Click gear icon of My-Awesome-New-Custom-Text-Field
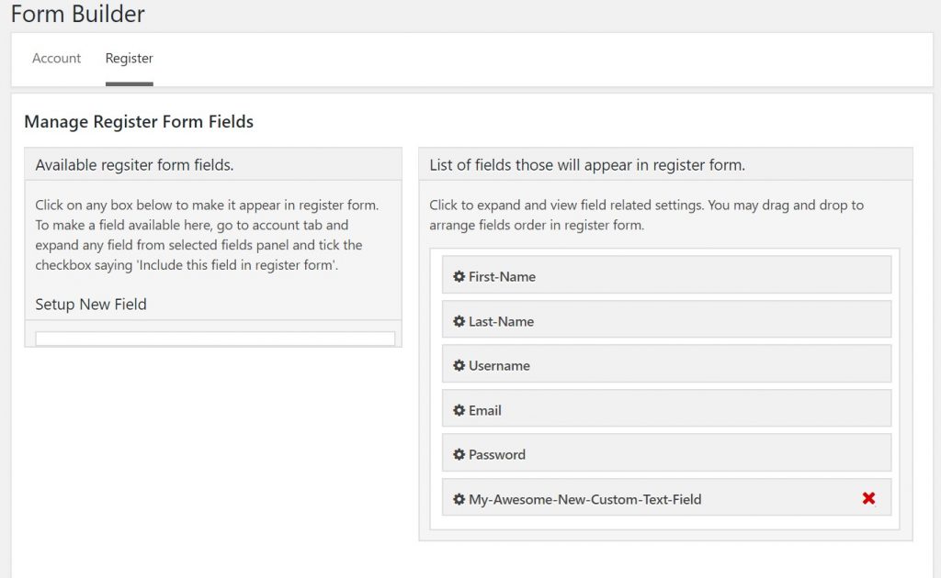Image resolution: width=941 pixels, height=578 pixels. tap(459, 499)
